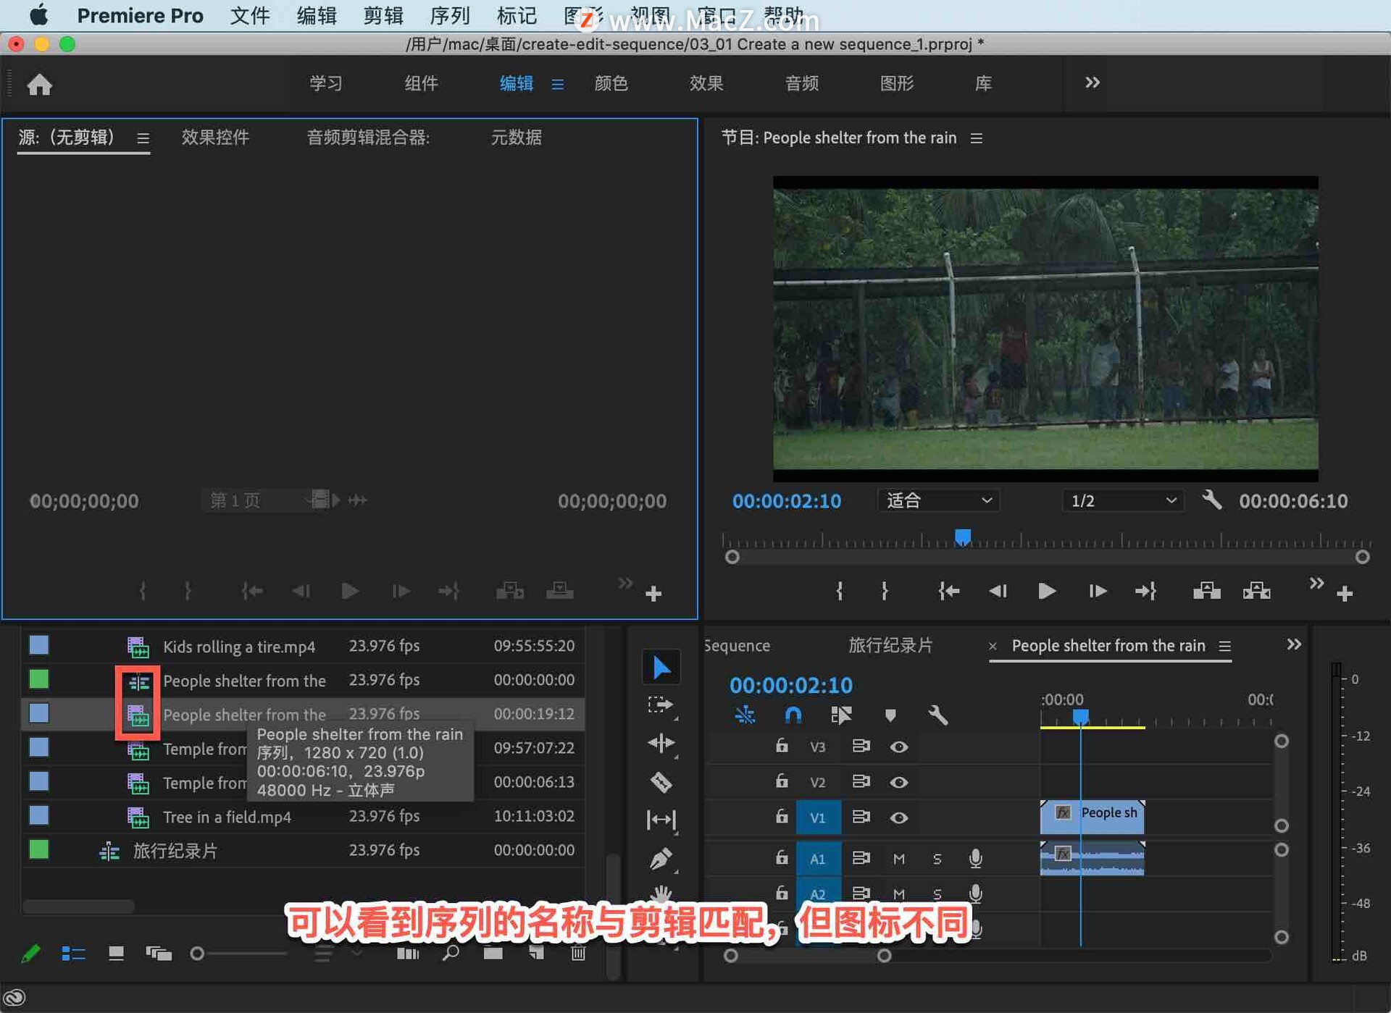Click the Project panel icon size slider

pyautogui.click(x=197, y=954)
